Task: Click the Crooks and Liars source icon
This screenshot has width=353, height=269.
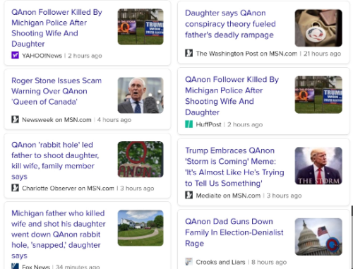Action: tap(189, 262)
